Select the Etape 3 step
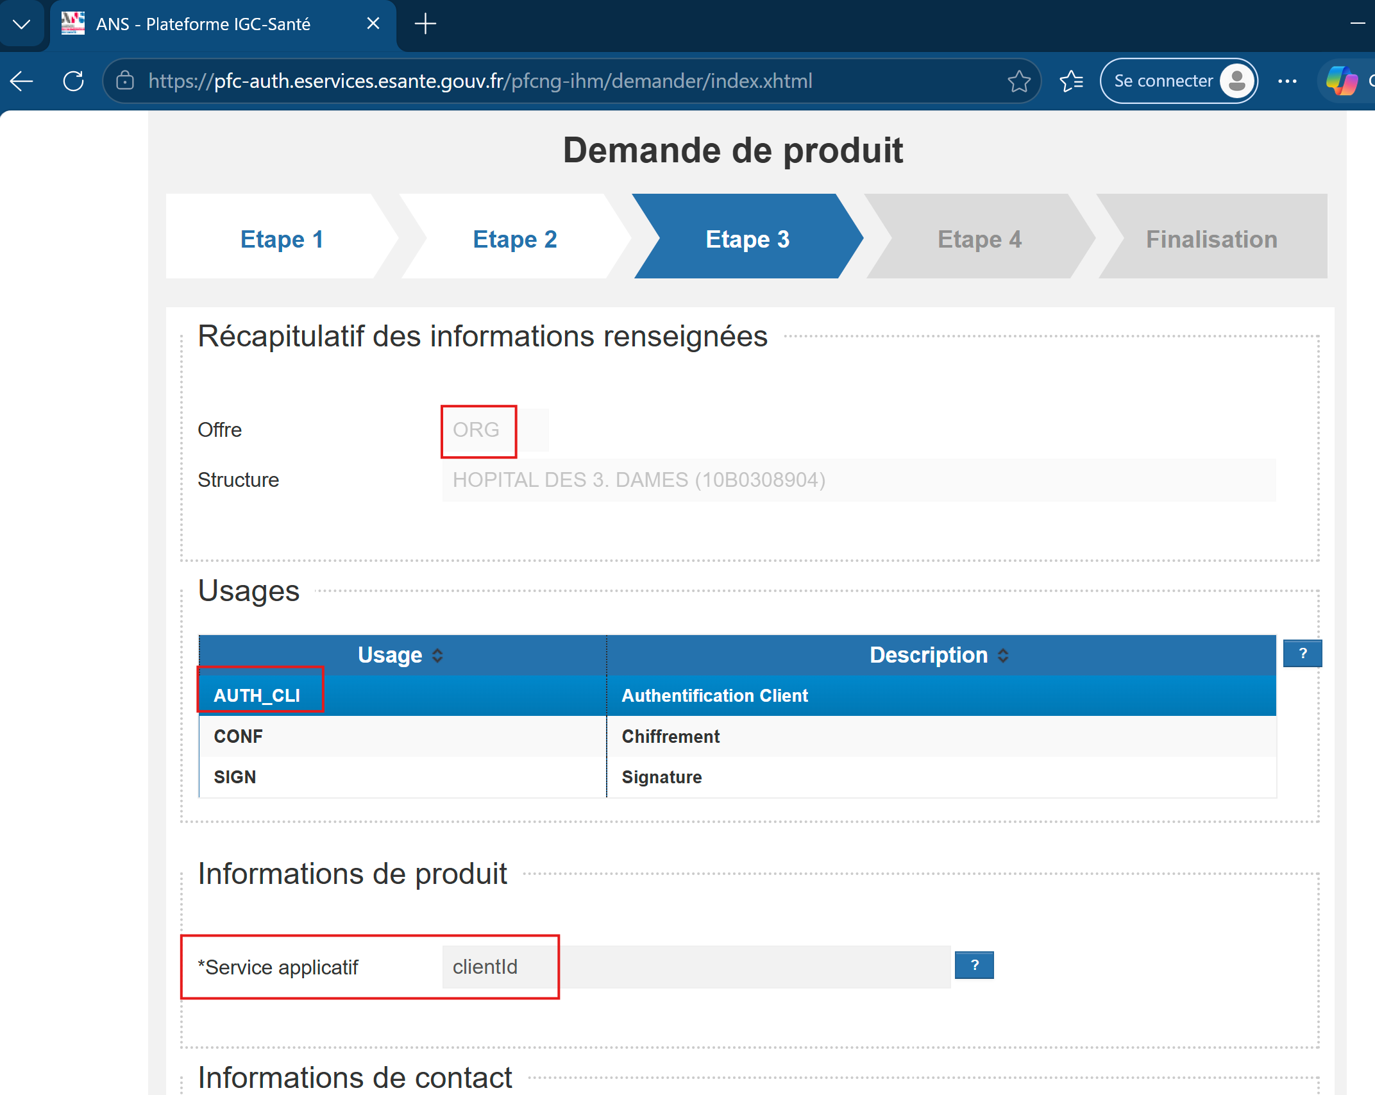Viewport: 1375px width, 1095px height. click(748, 239)
